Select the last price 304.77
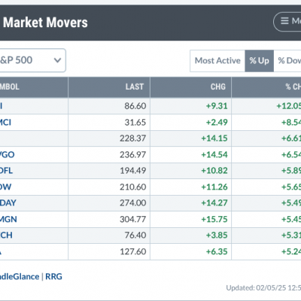Viewport: 301px width, 301px height. click(132, 219)
